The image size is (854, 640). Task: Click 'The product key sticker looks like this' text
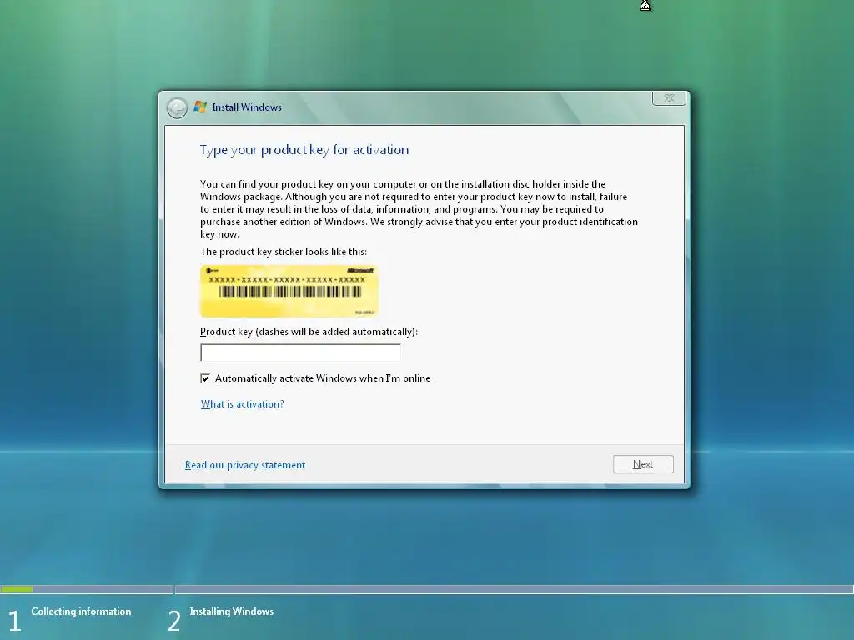[x=284, y=252]
